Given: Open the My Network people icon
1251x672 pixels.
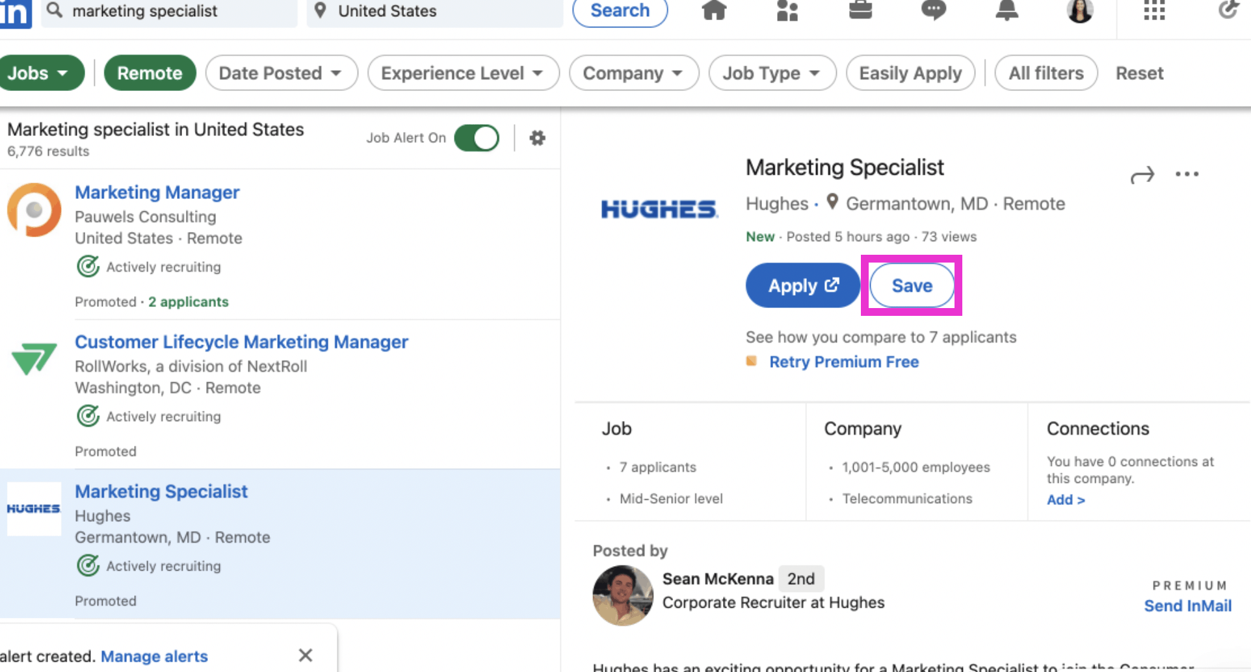Looking at the screenshot, I should click(x=787, y=10).
